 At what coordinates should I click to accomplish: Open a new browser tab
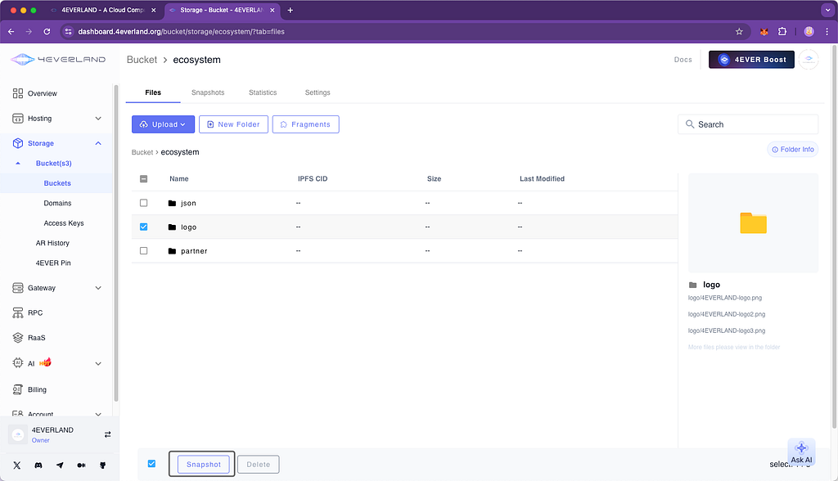tap(291, 10)
